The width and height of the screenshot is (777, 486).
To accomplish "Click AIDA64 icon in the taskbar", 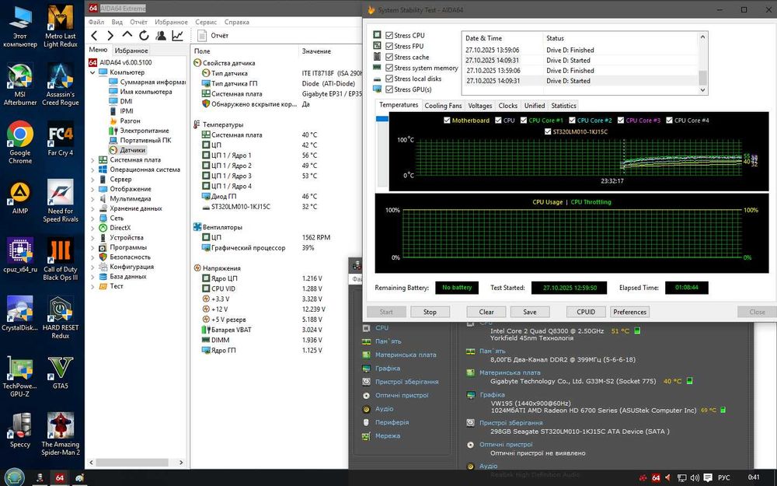I will [x=60, y=477].
